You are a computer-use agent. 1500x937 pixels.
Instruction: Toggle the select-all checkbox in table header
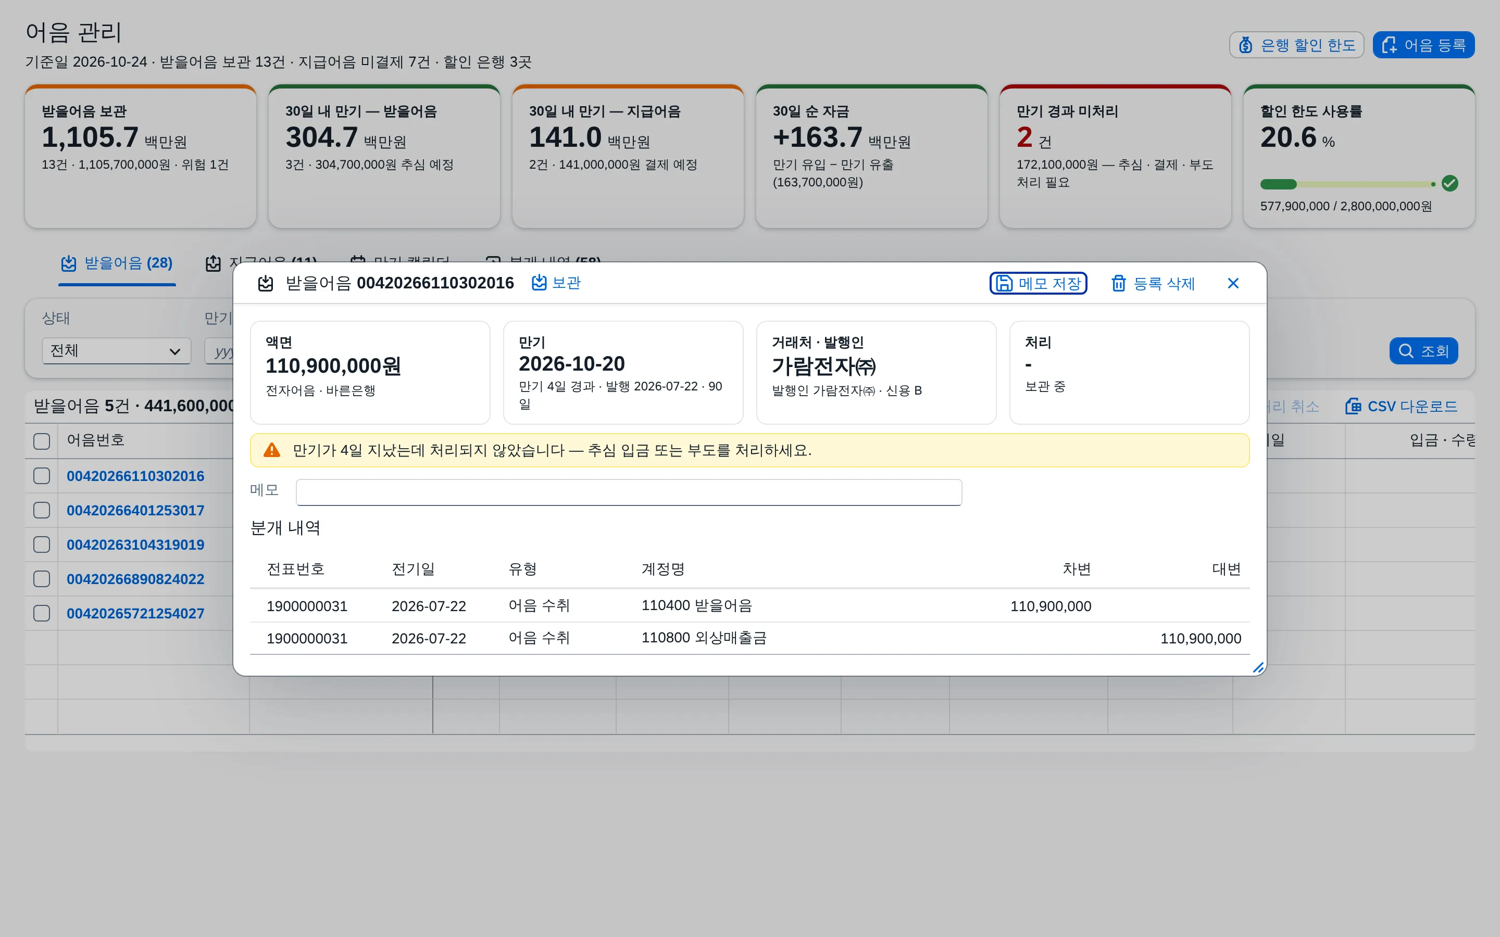point(42,441)
